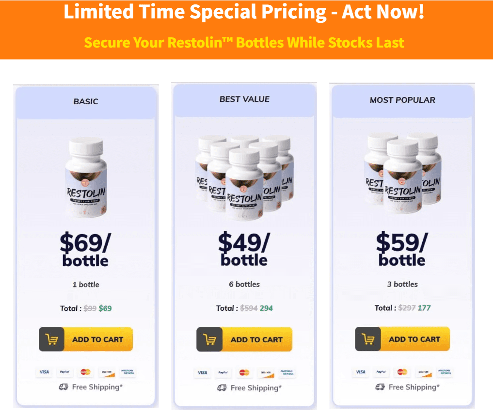Click the cart icon in Best Value plan
Viewport: 493px width, 416px height.
click(210, 339)
